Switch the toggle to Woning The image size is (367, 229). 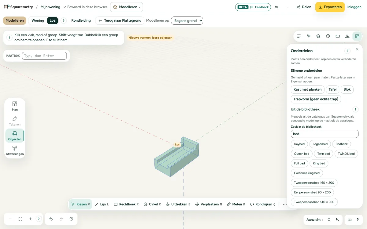(x=38, y=20)
